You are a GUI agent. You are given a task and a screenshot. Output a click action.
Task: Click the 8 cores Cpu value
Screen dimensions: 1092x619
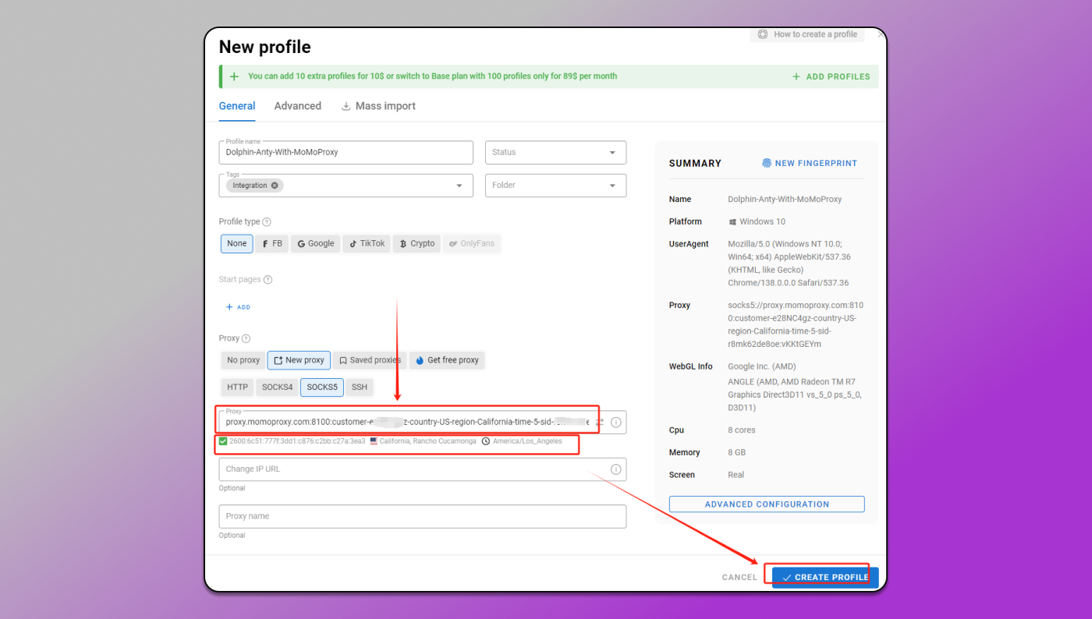coord(741,430)
